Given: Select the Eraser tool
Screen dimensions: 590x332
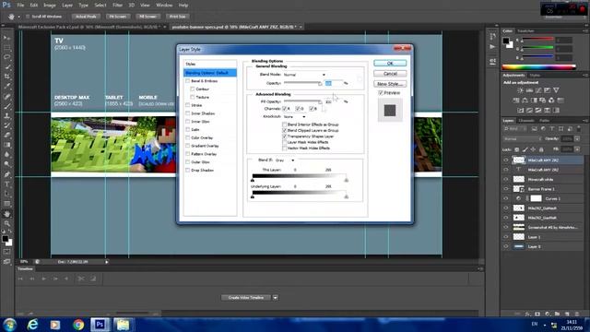Looking at the screenshot, I should coord(6,136).
